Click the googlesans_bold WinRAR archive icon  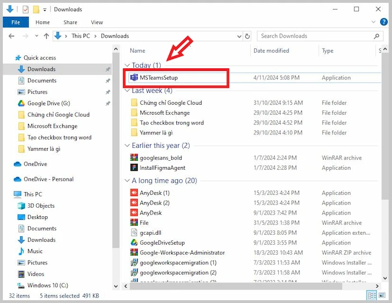tap(134, 157)
